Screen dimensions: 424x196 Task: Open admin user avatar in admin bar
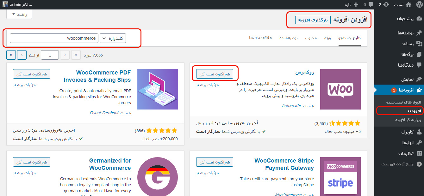tap(5, 5)
